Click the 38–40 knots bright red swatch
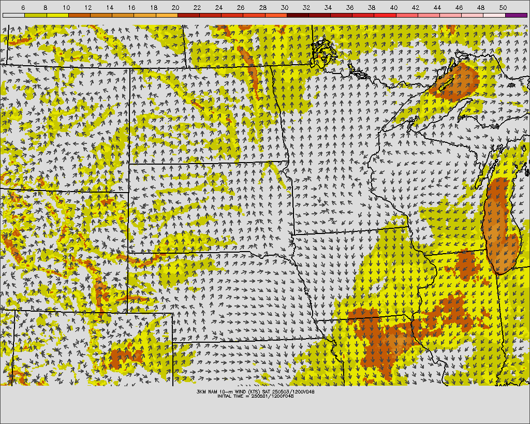The width and height of the screenshot is (530, 424). [x=385, y=15]
